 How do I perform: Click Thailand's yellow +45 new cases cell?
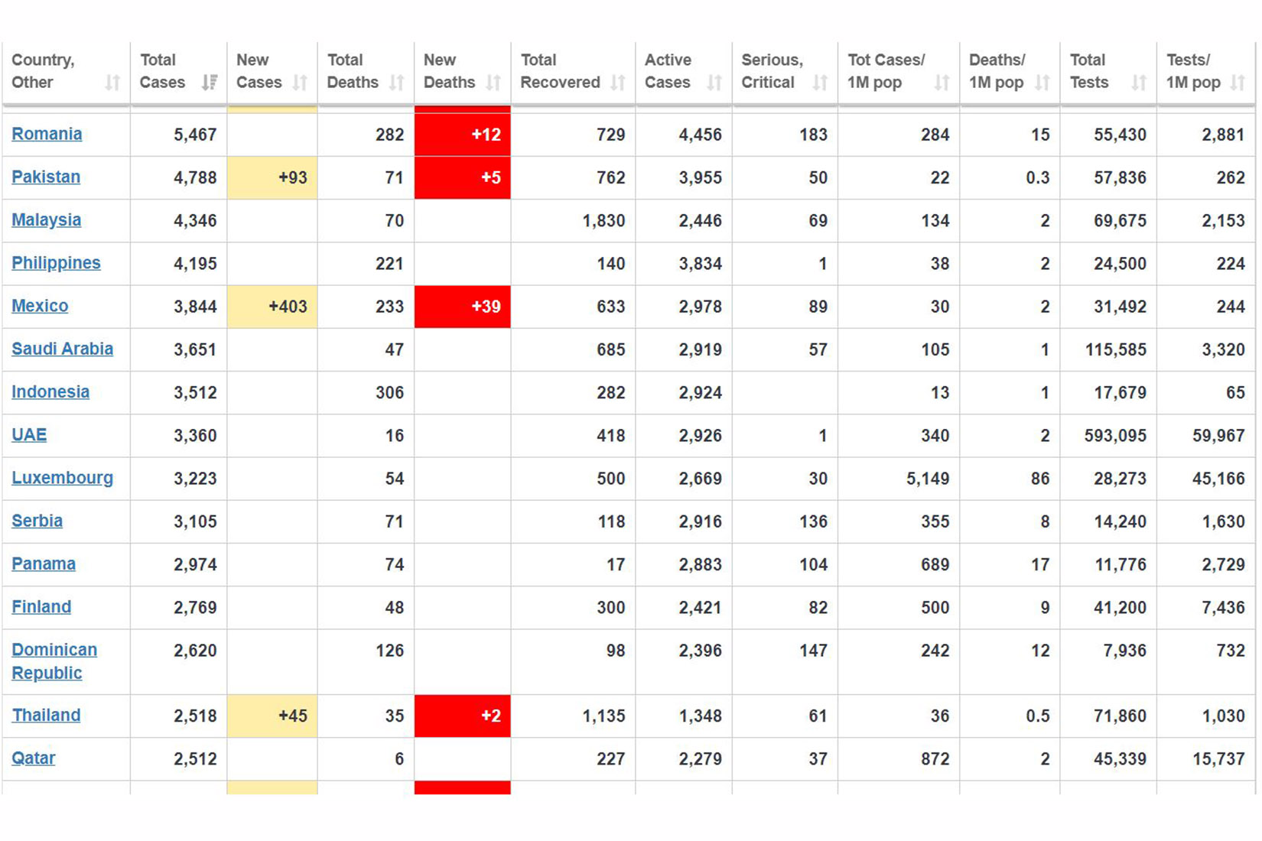(272, 716)
